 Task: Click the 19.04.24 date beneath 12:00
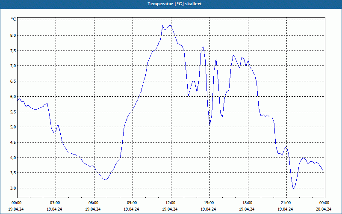coord(170,209)
